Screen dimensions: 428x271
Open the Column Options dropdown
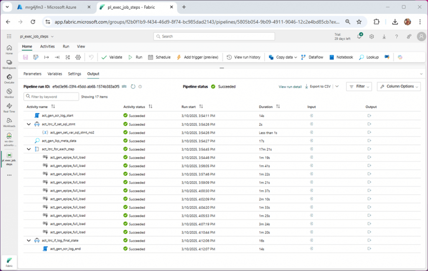click(400, 86)
